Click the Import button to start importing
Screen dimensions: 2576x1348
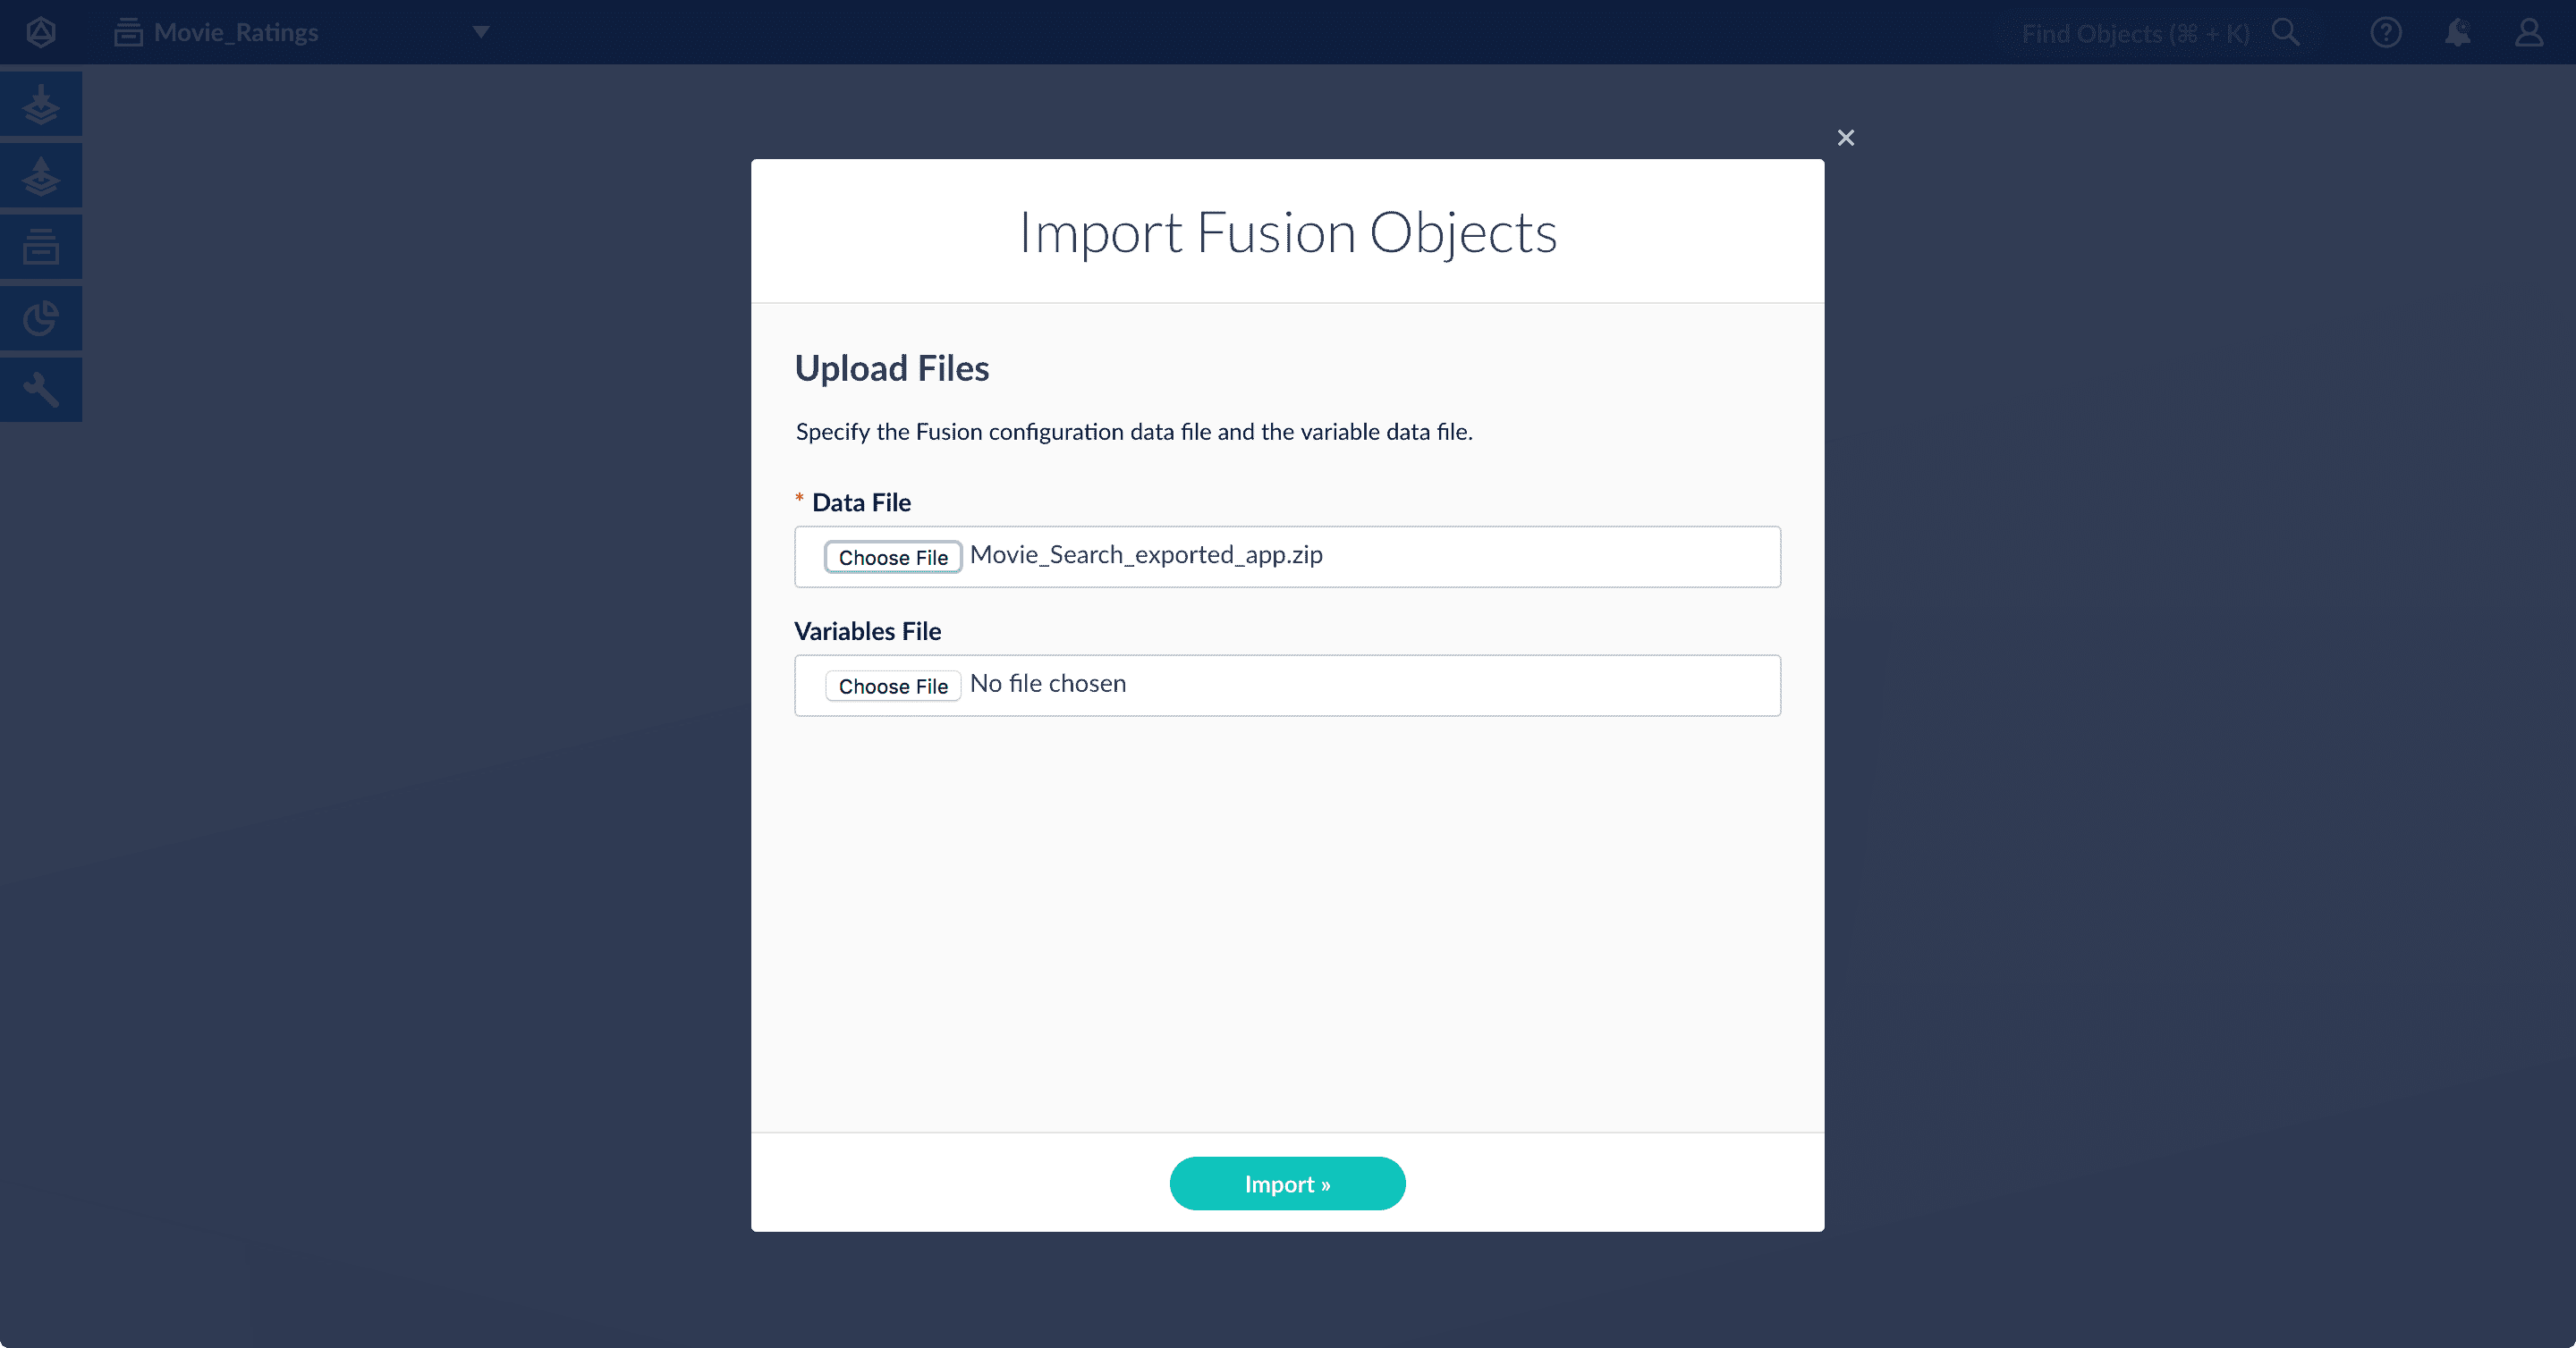pyautogui.click(x=1288, y=1184)
